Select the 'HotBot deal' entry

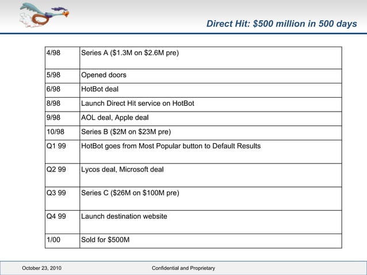point(100,89)
